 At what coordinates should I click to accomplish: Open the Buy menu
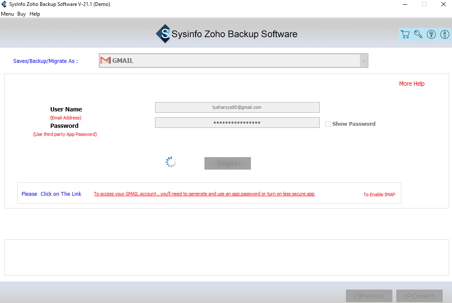pyautogui.click(x=21, y=14)
